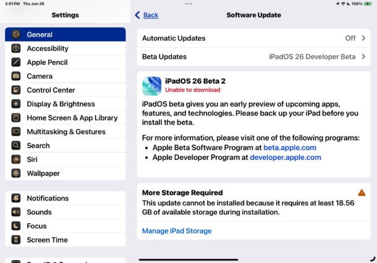377x263 pixels.
Task: Expand Beta Updates chevron
Action: [x=363, y=57]
